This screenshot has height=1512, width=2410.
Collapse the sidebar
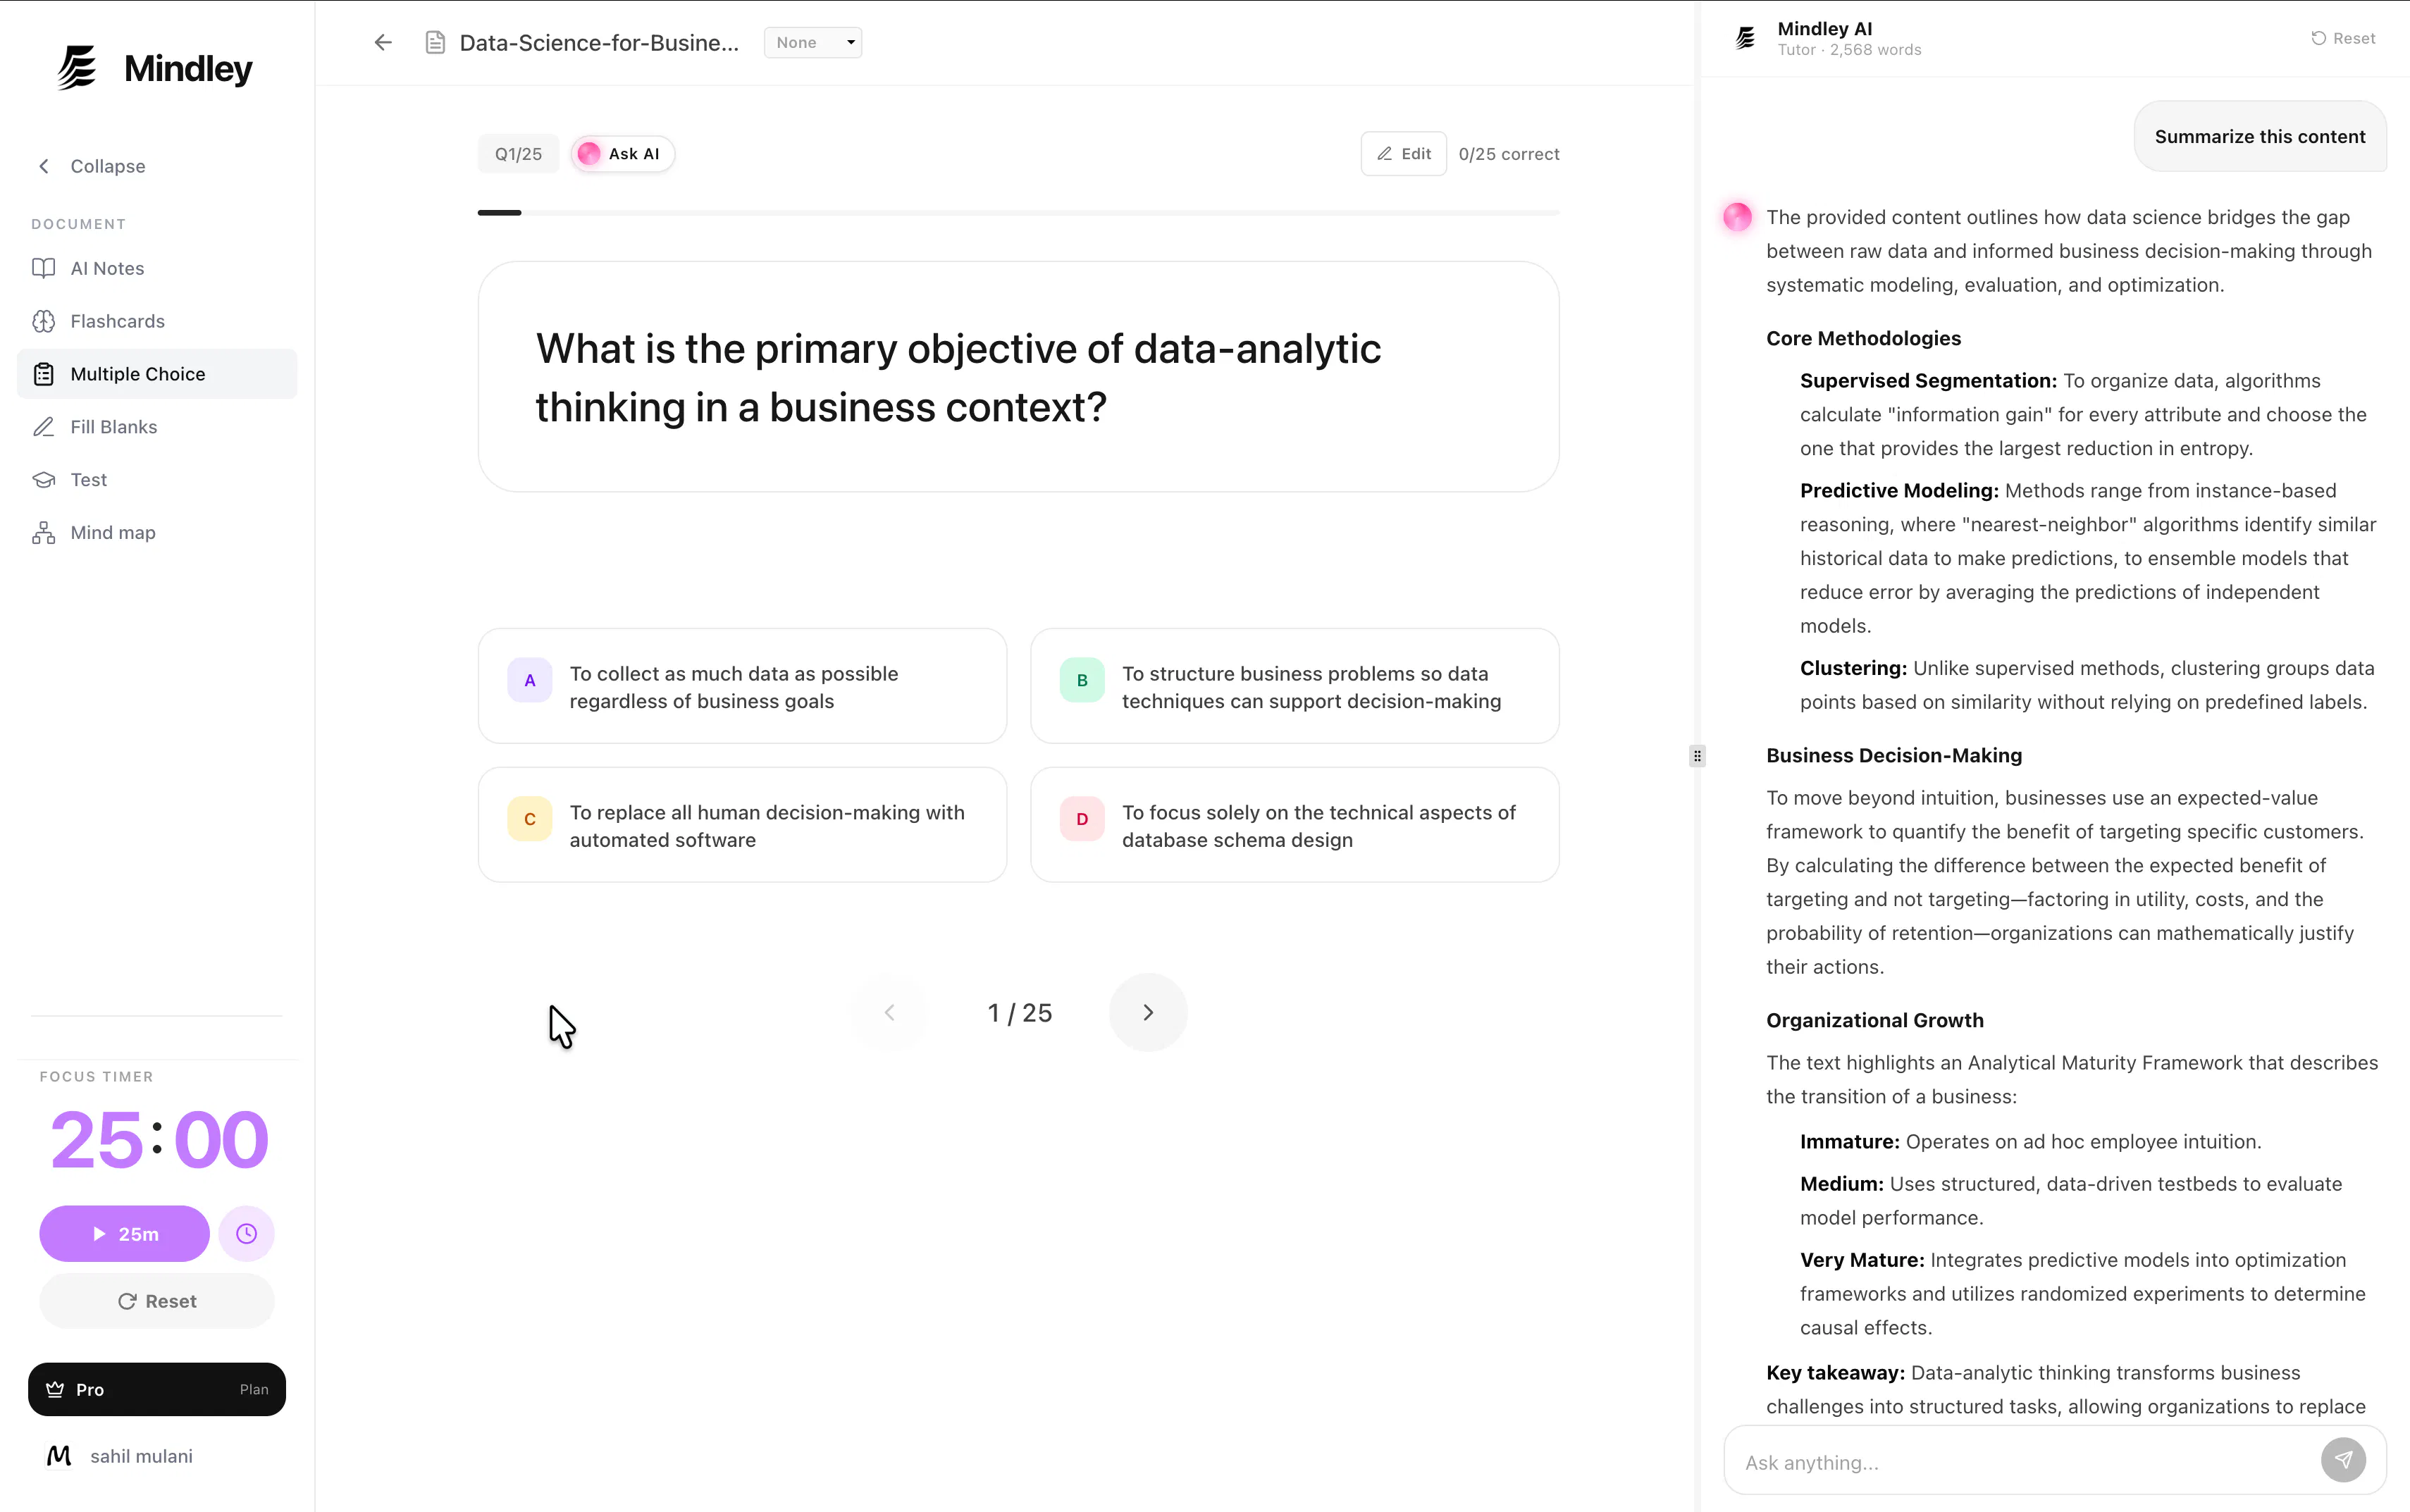92,166
